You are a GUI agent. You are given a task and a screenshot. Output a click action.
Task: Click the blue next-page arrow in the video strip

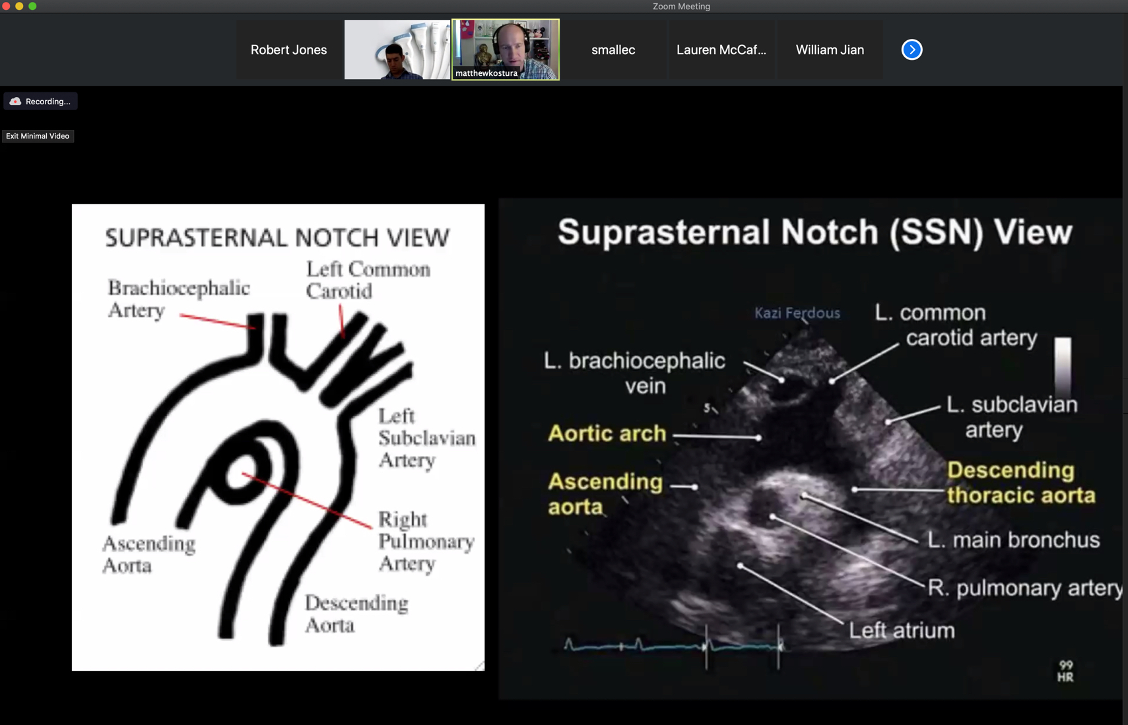point(911,49)
